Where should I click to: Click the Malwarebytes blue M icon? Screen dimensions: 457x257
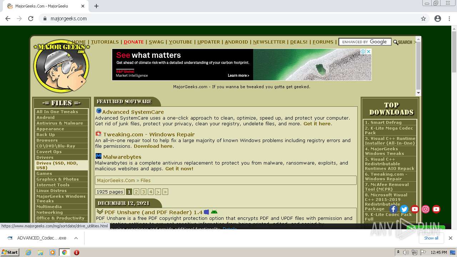tap(99, 156)
